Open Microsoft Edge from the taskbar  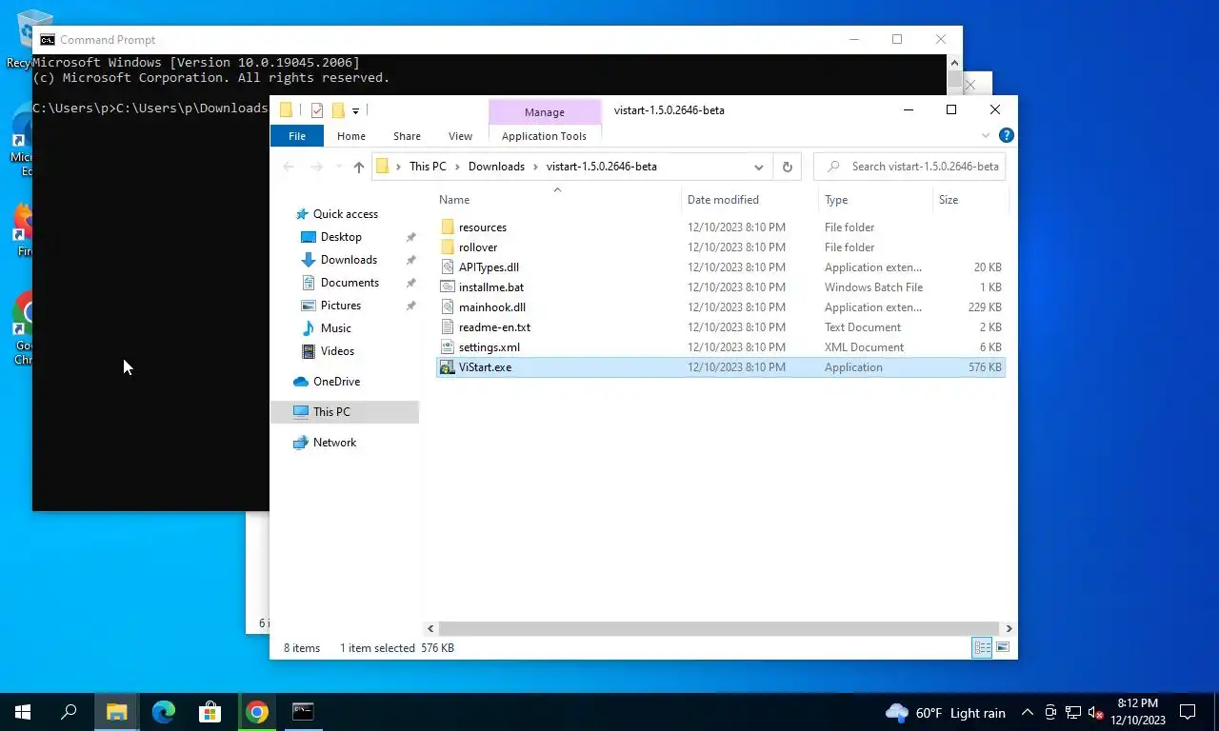[x=164, y=712]
